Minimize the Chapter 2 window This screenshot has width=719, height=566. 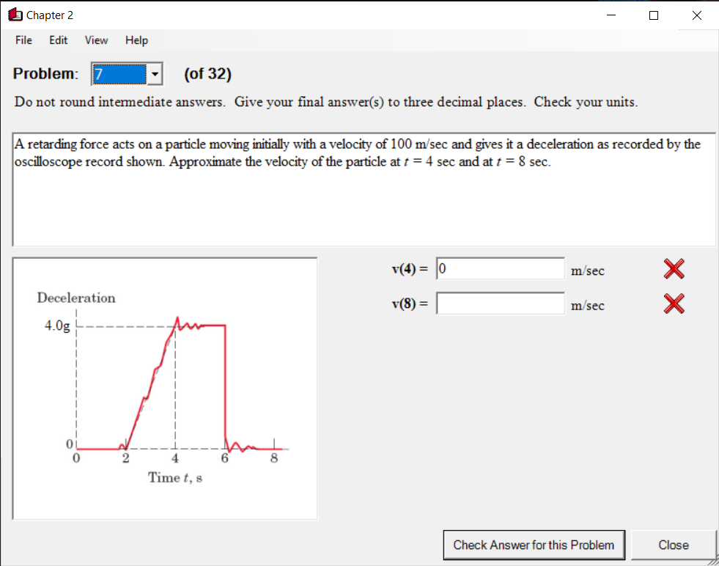[611, 15]
